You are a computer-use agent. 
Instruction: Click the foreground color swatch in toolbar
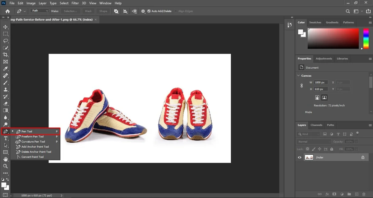point(4,185)
